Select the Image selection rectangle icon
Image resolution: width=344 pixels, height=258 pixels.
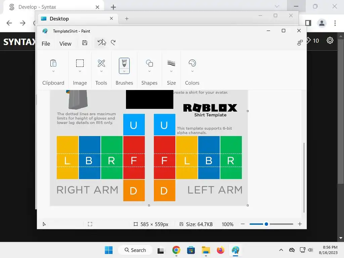click(x=80, y=63)
